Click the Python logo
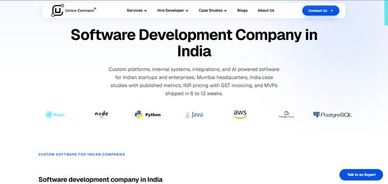Image resolution: width=388 pixels, height=184 pixels. (147, 115)
